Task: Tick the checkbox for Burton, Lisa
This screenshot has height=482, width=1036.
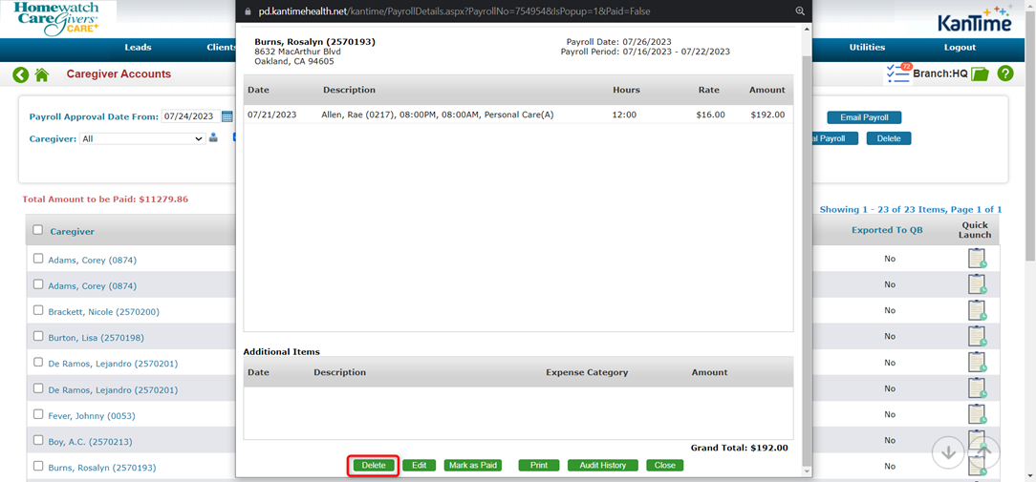Action: click(x=38, y=336)
